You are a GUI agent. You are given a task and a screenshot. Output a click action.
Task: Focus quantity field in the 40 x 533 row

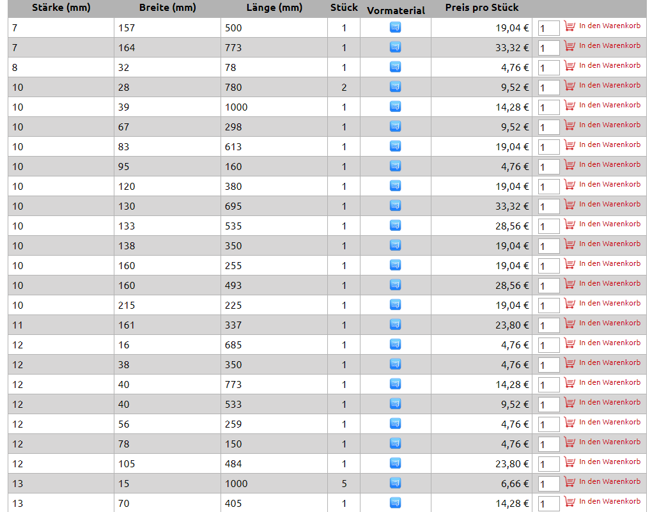coord(549,405)
